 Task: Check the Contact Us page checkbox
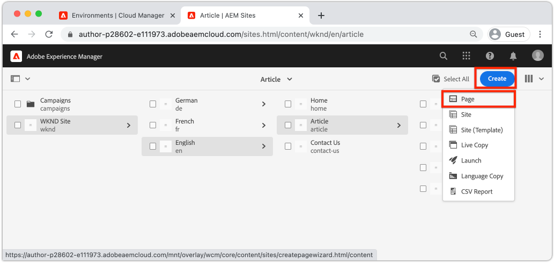tap(288, 146)
